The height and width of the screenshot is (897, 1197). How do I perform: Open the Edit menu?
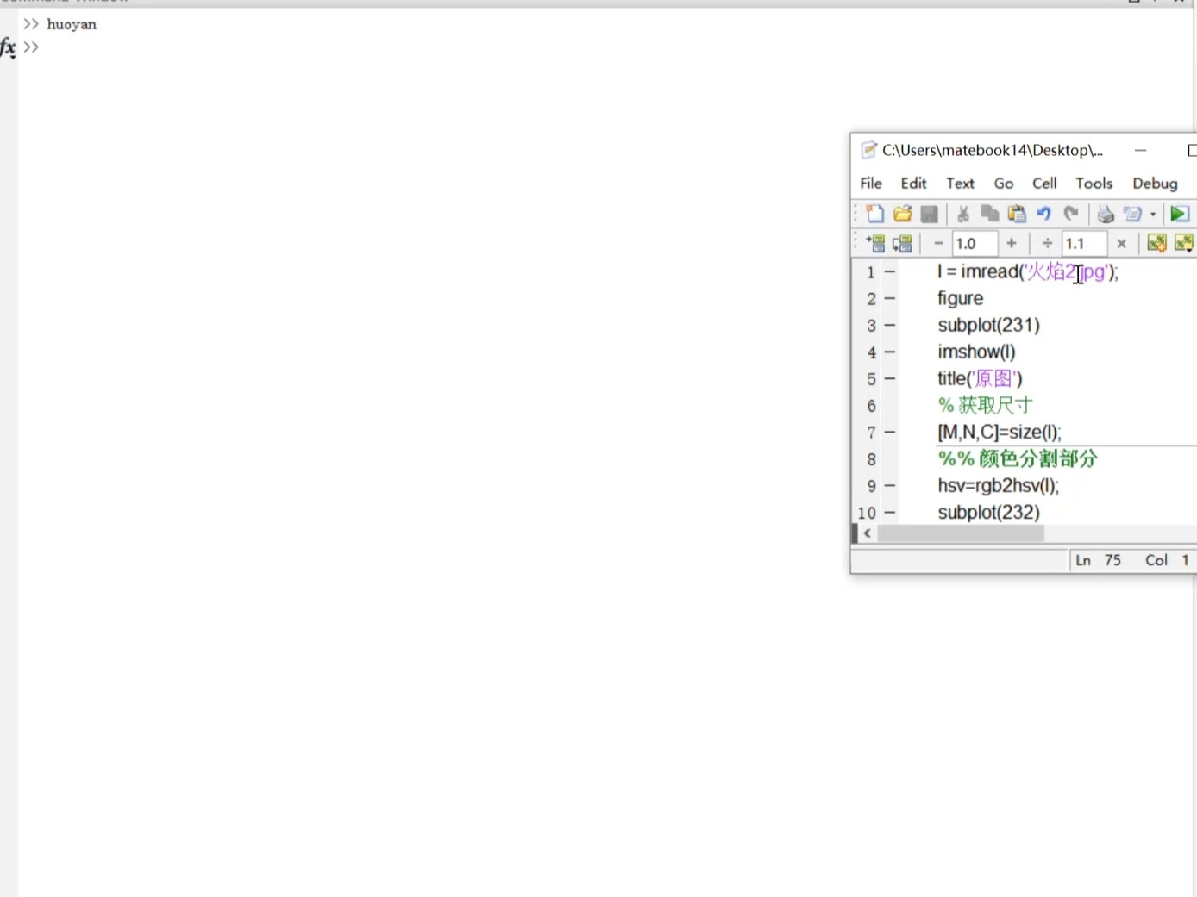click(x=913, y=183)
